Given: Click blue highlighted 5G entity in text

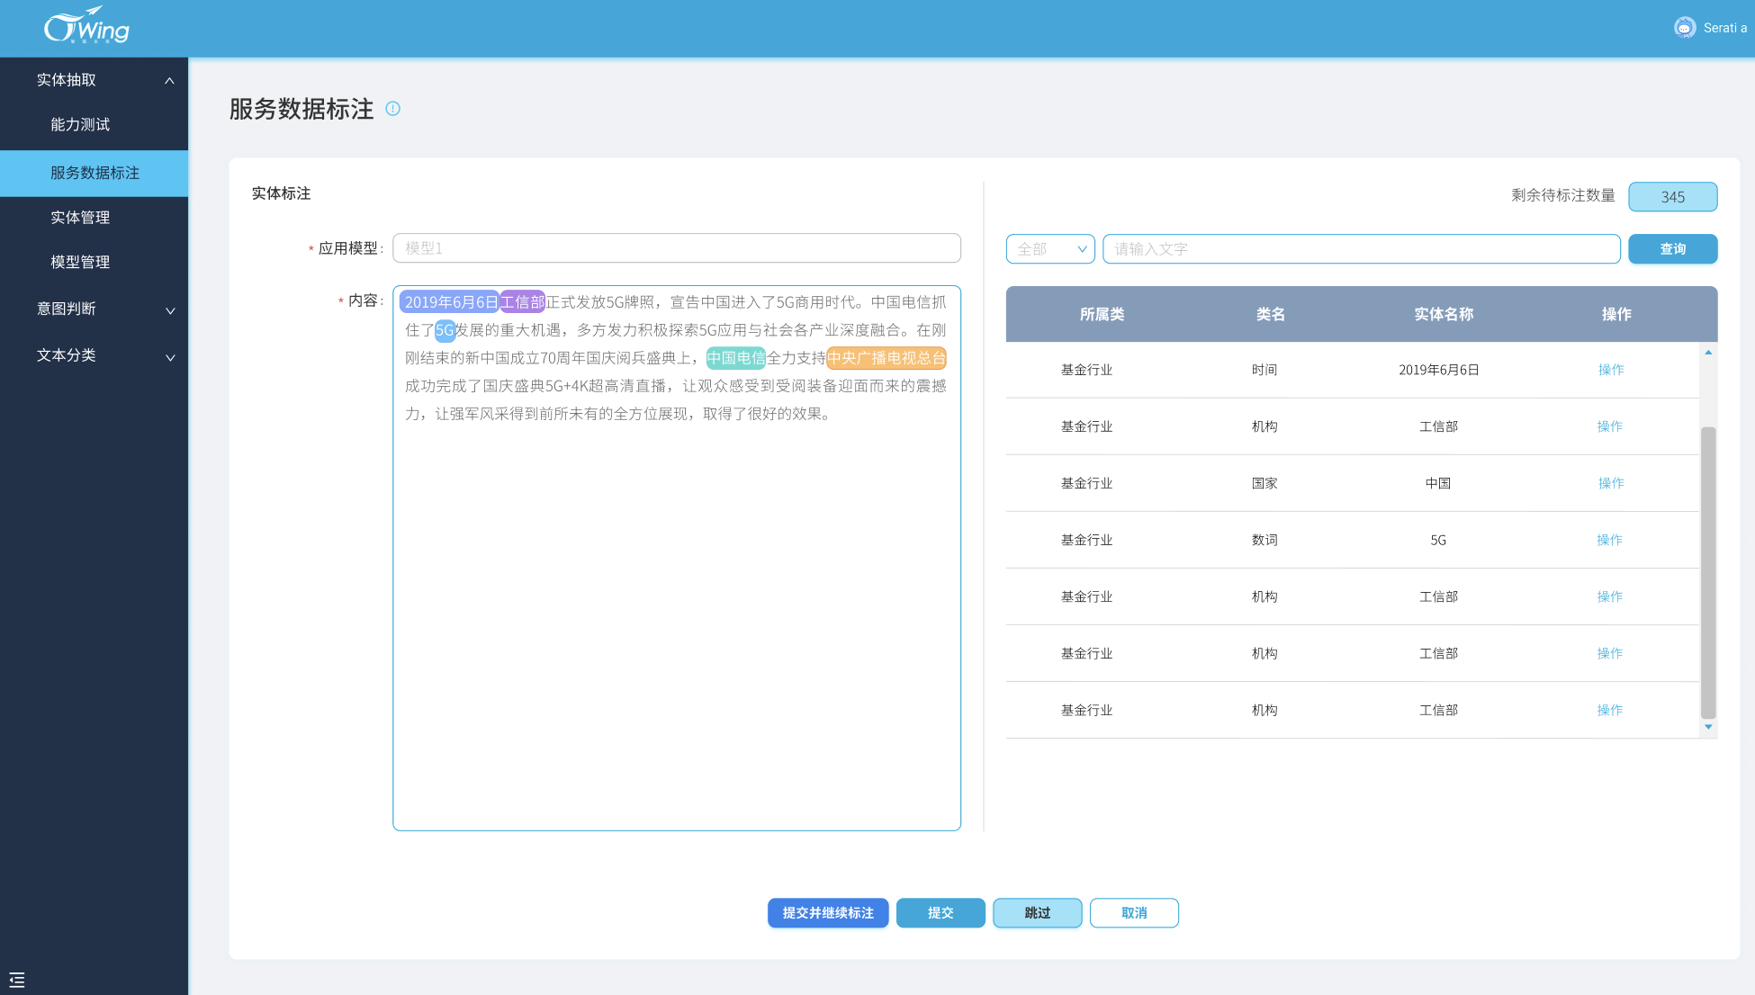Looking at the screenshot, I should click(x=445, y=330).
